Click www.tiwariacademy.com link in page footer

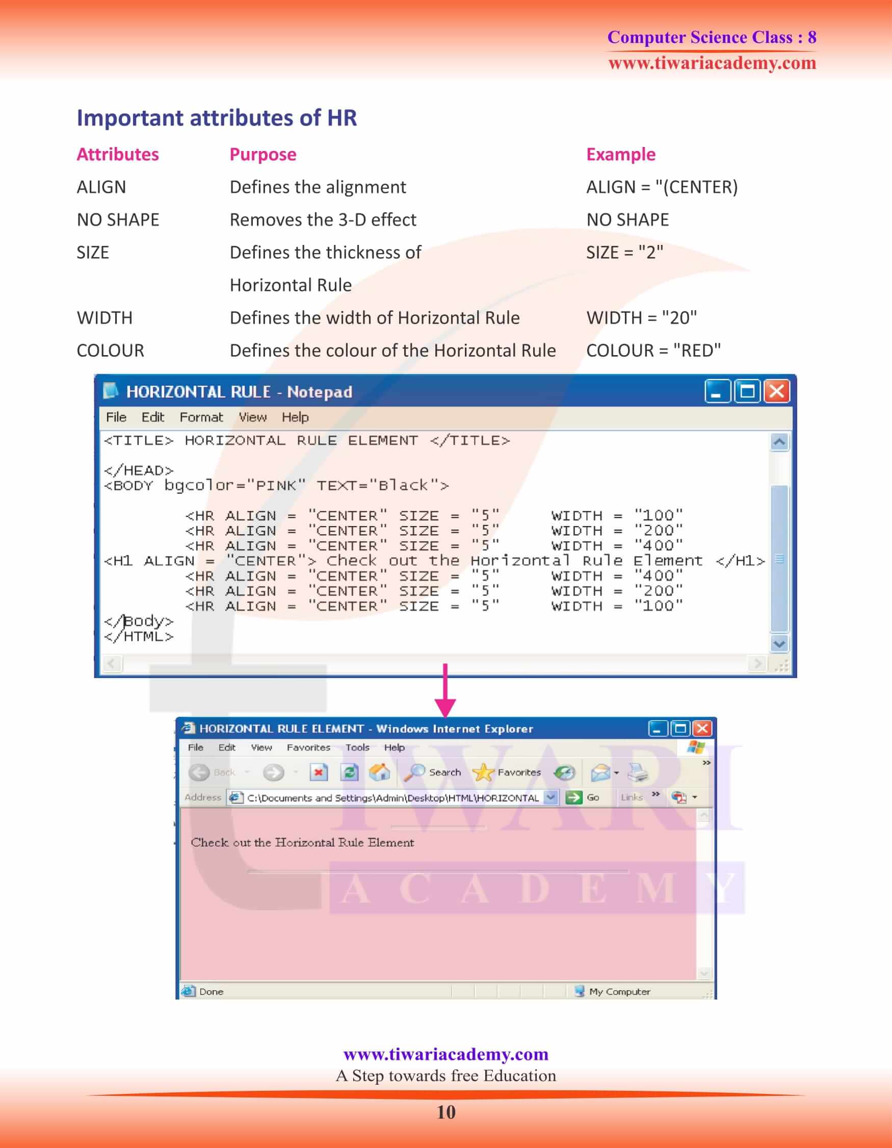(x=445, y=1054)
